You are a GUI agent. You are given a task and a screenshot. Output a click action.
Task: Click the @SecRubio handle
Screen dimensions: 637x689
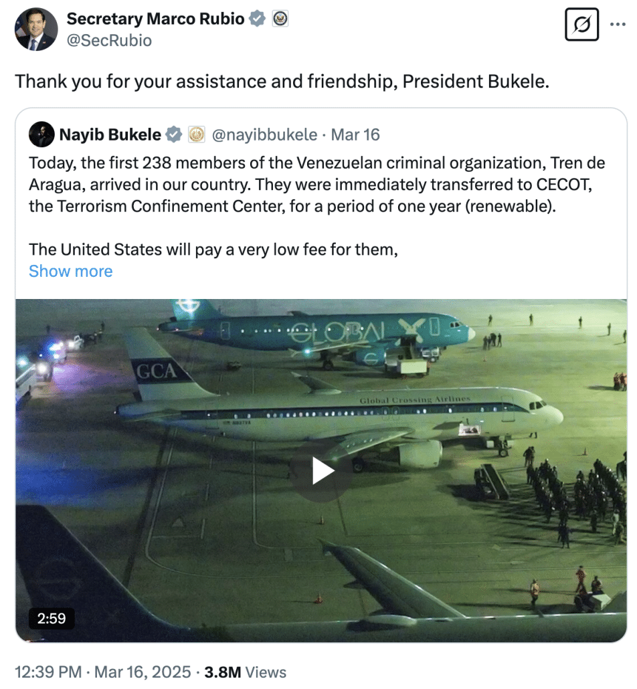(109, 41)
